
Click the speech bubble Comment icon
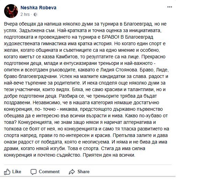(x=33, y=172)
